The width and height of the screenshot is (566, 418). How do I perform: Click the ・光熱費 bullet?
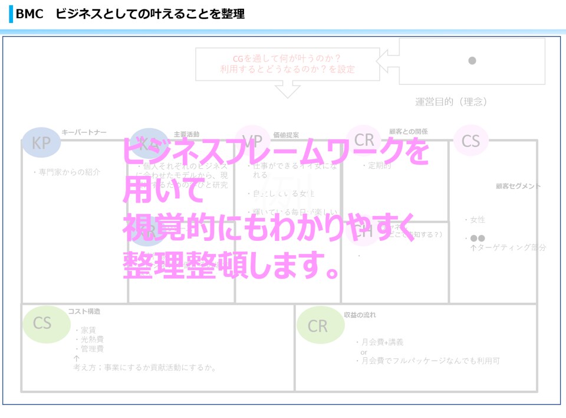click(89, 339)
